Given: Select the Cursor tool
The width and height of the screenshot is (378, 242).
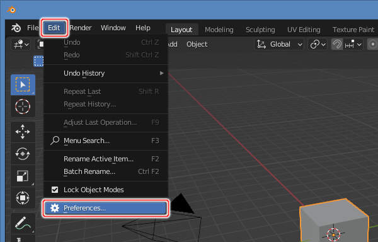Looking at the screenshot, I should pos(23,107).
